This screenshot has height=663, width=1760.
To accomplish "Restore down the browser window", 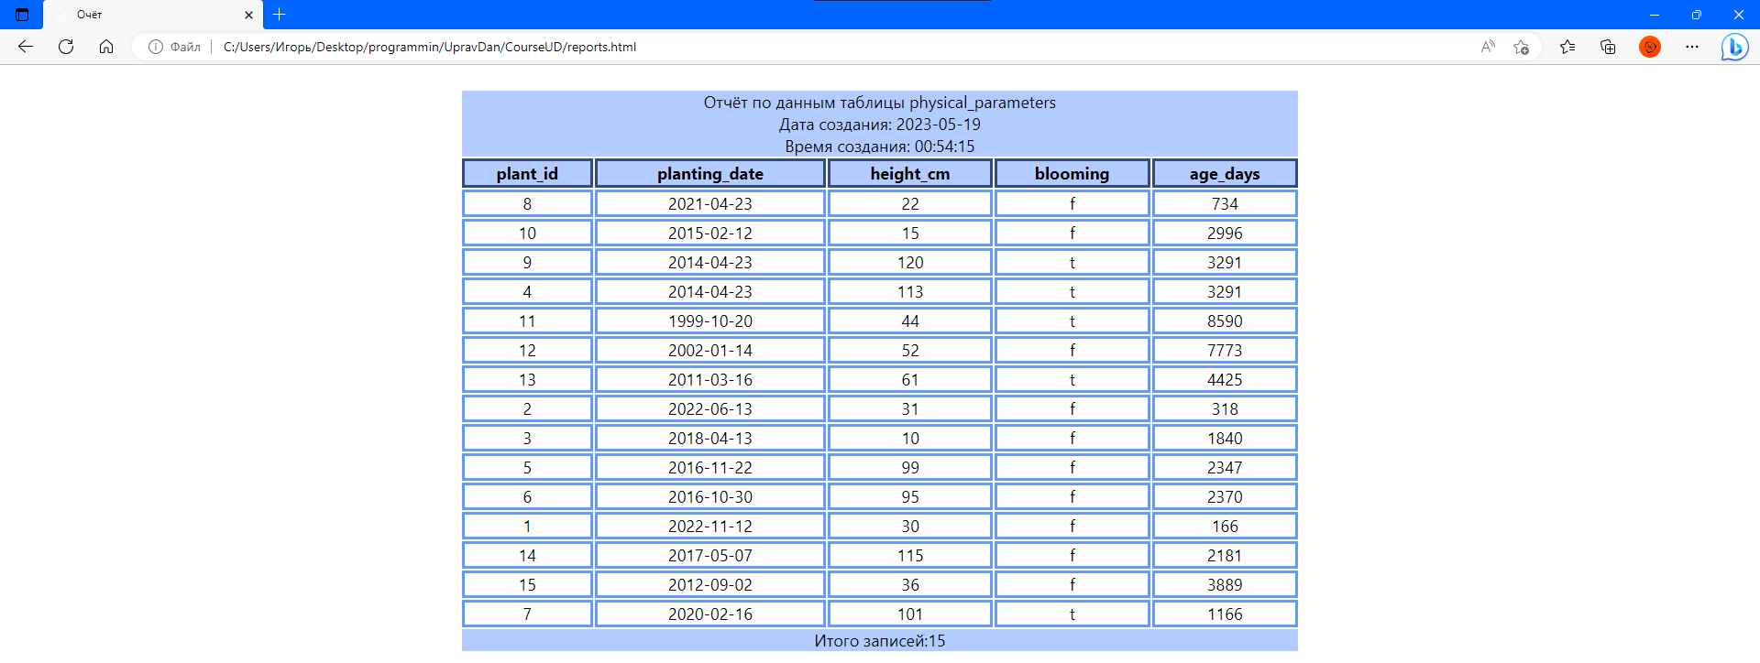I will coord(1697,15).
